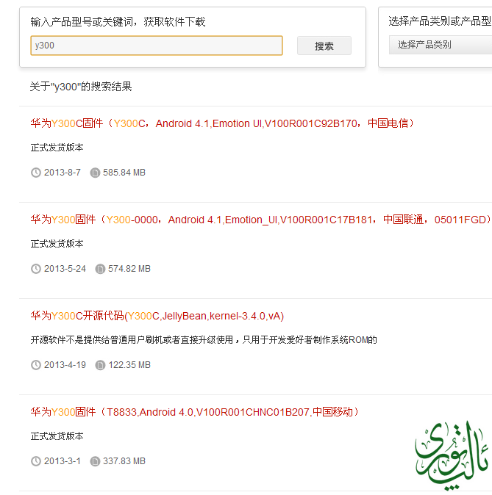Click the clock icon beside 2013-8-7

(x=36, y=173)
